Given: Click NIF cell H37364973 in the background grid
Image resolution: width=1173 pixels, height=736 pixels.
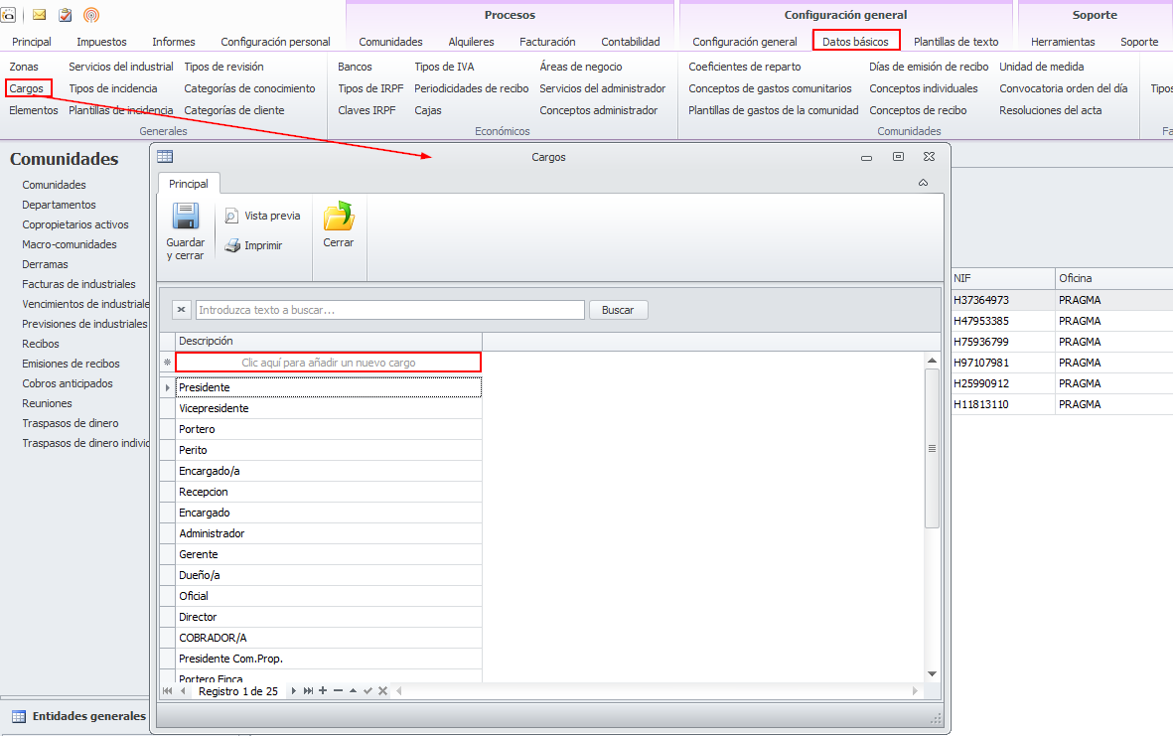Looking at the screenshot, I should [1002, 300].
